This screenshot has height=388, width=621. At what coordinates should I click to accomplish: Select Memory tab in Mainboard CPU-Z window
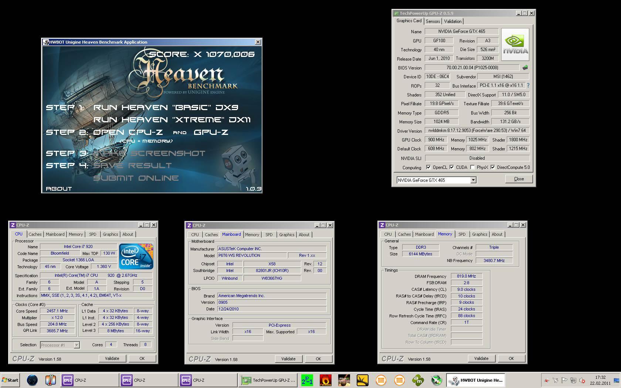(252, 235)
